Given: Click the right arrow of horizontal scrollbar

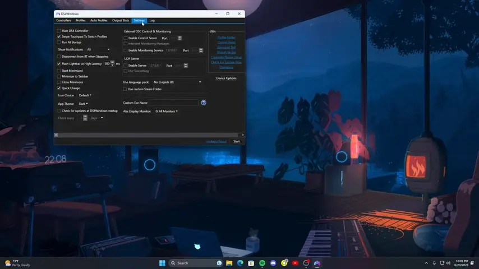Looking at the screenshot, I should (243, 135).
